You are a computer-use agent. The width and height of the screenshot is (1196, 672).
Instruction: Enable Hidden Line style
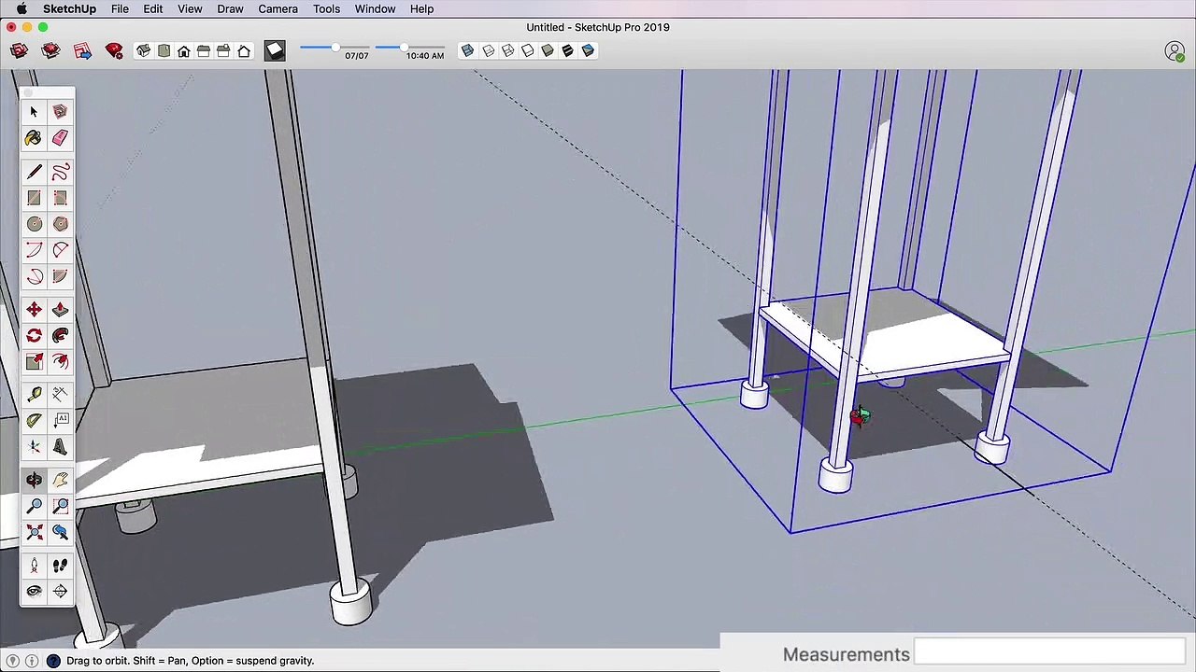pyautogui.click(x=528, y=51)
